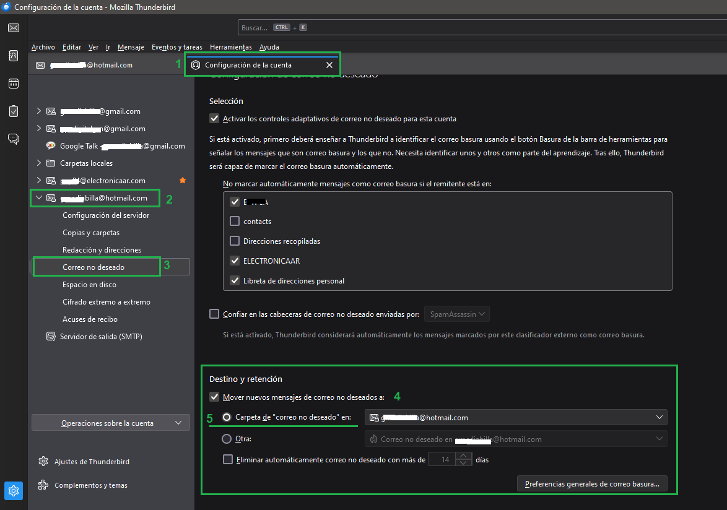
Task: Expand the first gmail.com account
Action: [x=39, y=111]
